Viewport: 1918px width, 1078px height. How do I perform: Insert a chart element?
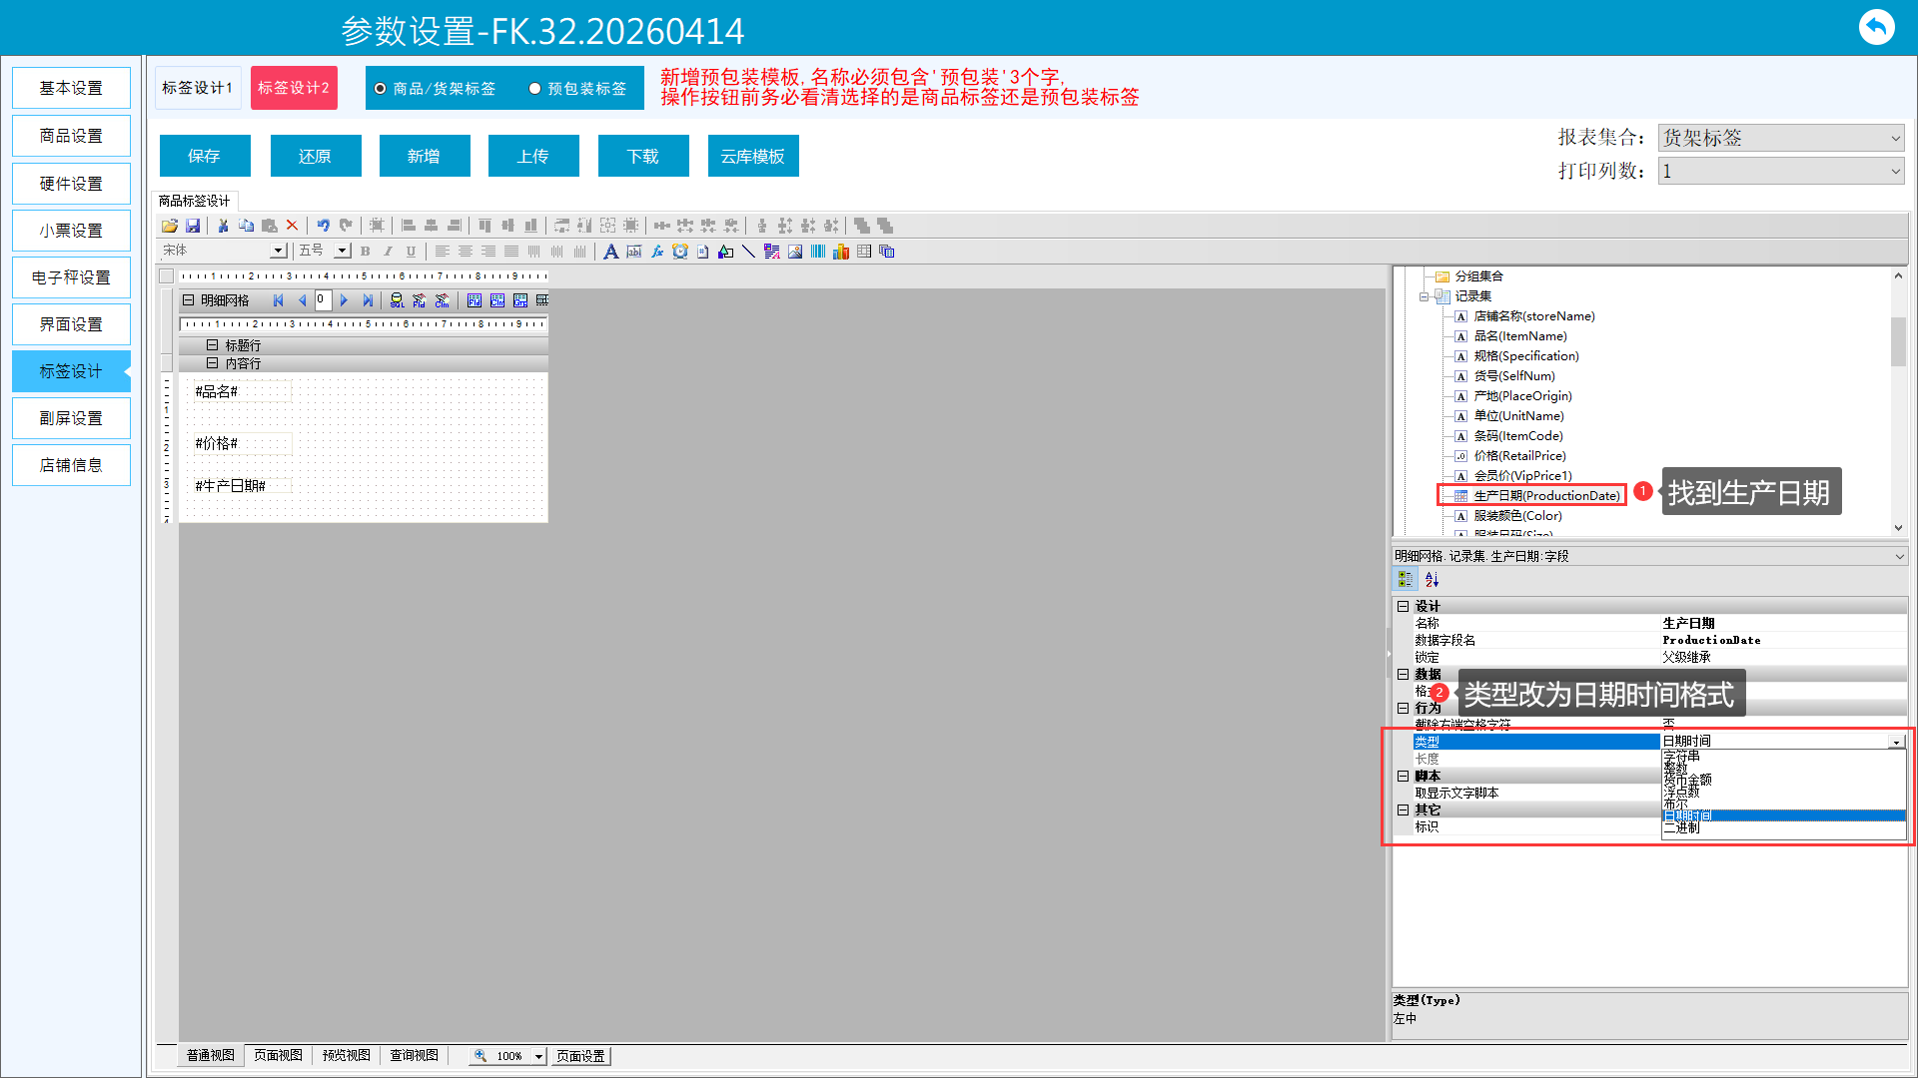click(x=841, y=252)
